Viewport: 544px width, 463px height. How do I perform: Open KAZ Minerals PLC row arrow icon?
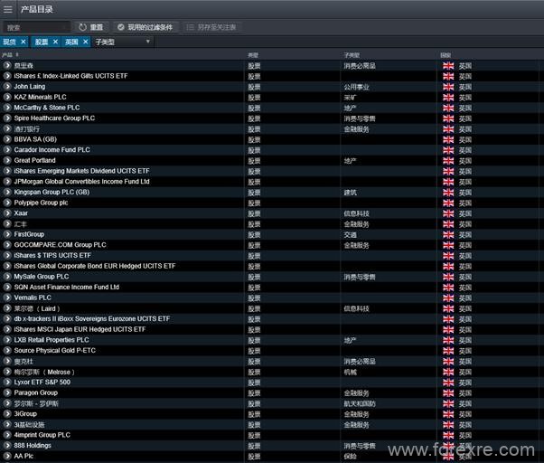coord(7,97)
